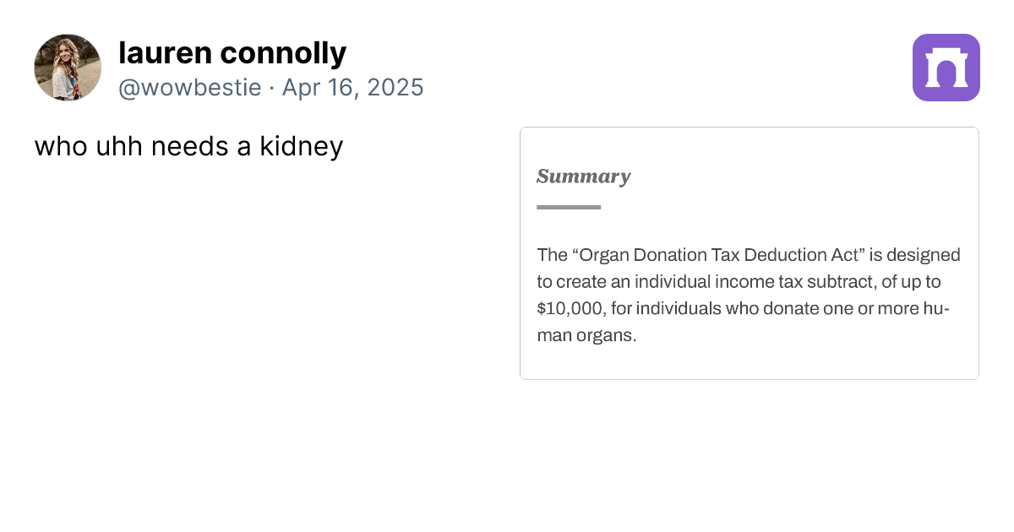The width and height of the screenshot is (1014, 532).
Task: Click the dot separator before the date
Action: click(x=271, y=87)
